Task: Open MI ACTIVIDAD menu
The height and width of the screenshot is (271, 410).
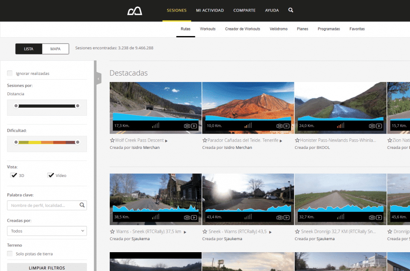Action: 210,10
